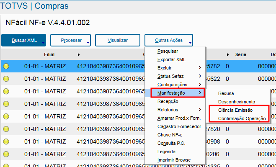The width and height of the screenshot is (276, 167).
Task: Click yellow status icon in row ending 27820
Action: (6, 129)
